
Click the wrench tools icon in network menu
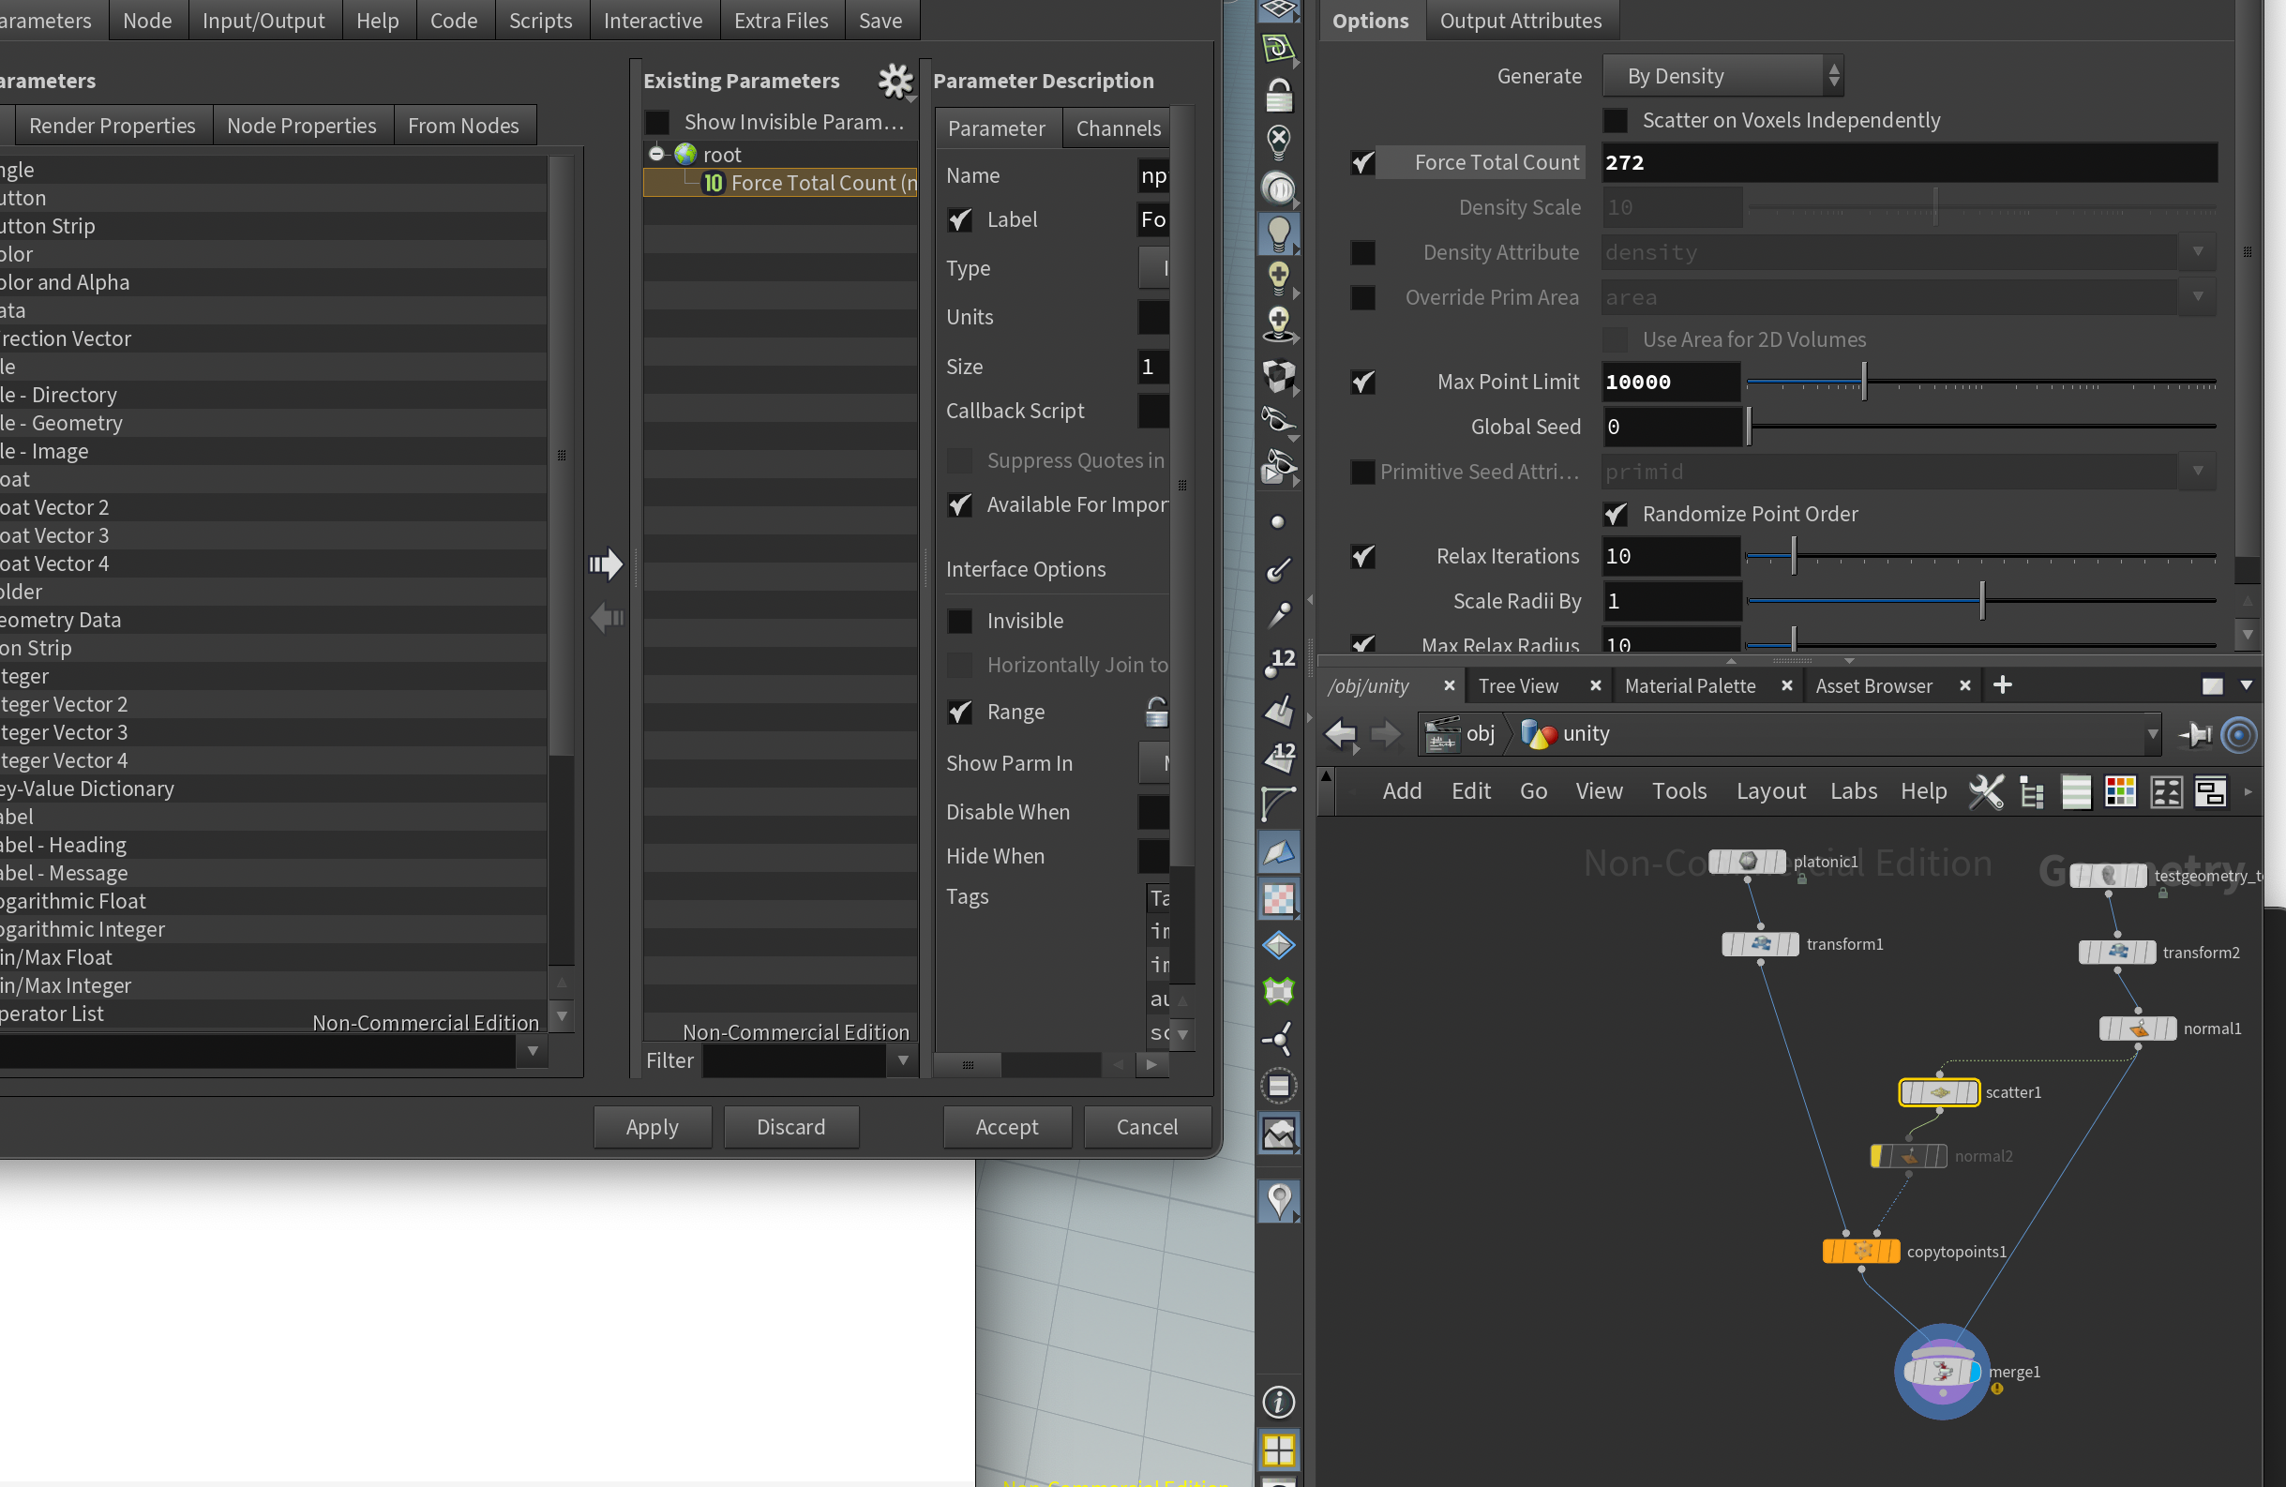point(1985,791)
